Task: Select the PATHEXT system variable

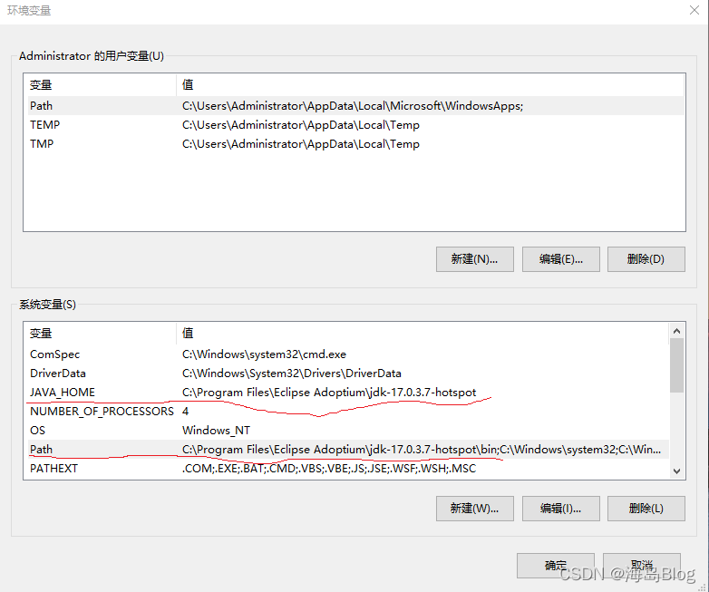Action: 348,468
